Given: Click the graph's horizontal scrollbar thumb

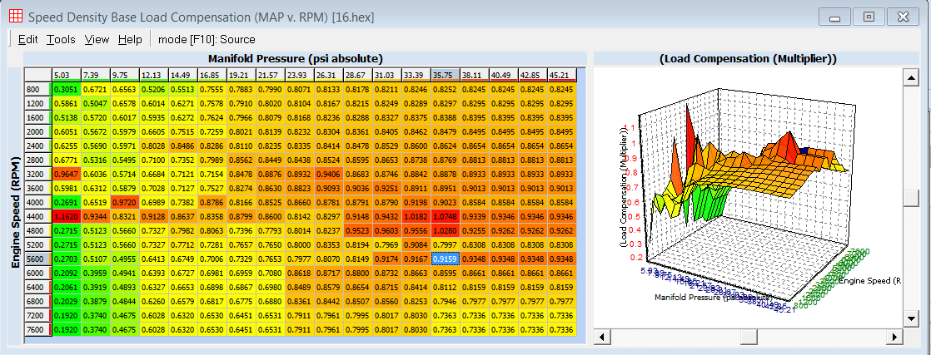Looking at the screenshot, I should tap(748, 336).
